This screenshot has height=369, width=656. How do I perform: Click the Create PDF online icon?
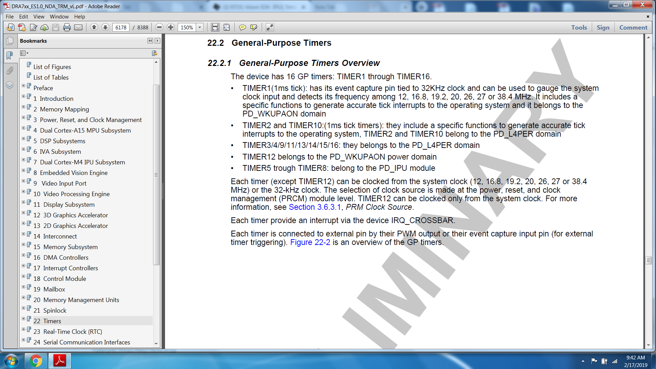[x=22, y=27]
